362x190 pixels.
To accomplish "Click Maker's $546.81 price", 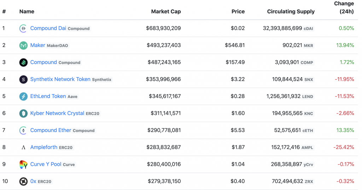I will pos(235,45).
